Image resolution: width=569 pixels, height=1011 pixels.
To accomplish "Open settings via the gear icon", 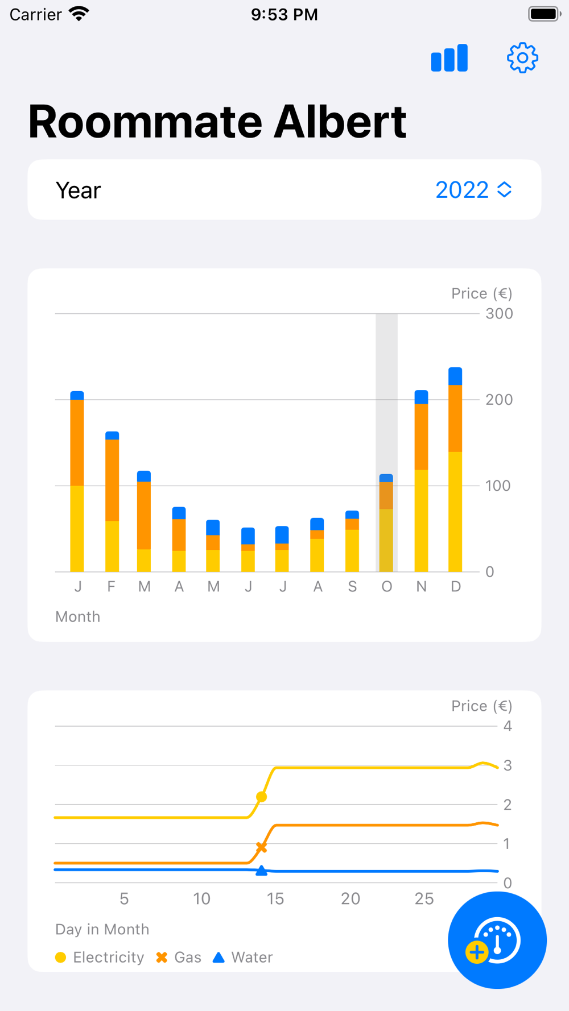I will (x=522, y=58).
